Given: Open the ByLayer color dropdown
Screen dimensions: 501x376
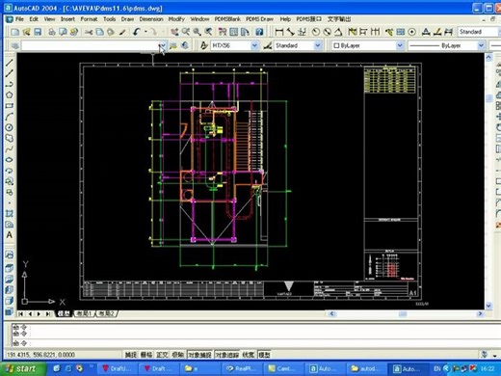Looking at the screenshot, I should pyautogui.click(x=400, y=45).
